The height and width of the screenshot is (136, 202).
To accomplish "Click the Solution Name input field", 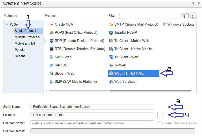I will pos(92,123).
